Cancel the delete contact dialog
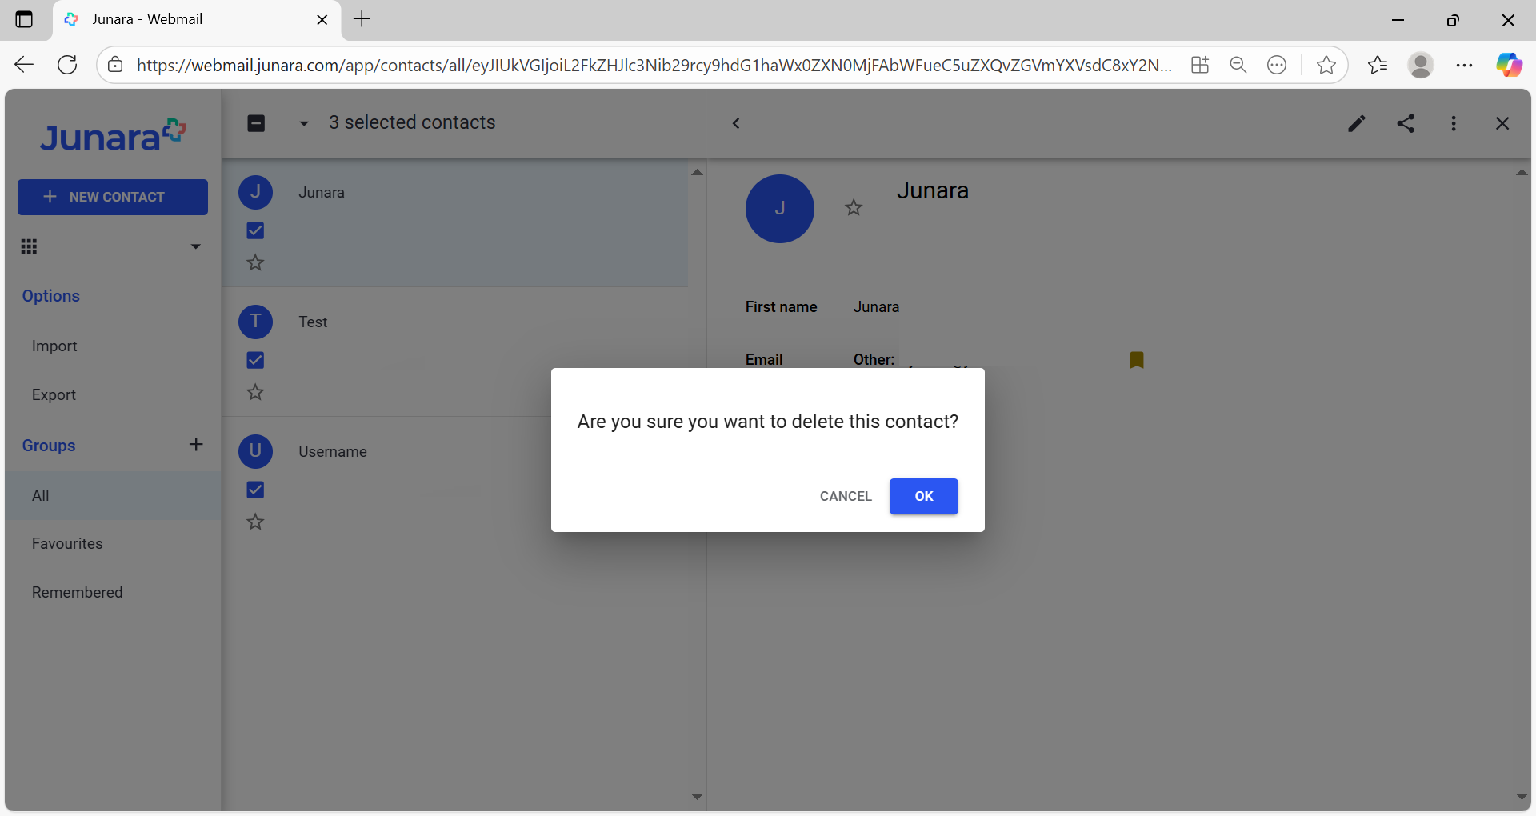The width and height of the screenshot is (1536, 816). pyautogui.click(x=846, y=496)
